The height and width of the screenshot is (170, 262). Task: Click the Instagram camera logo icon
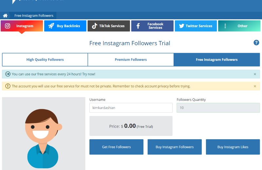point(8,26)
